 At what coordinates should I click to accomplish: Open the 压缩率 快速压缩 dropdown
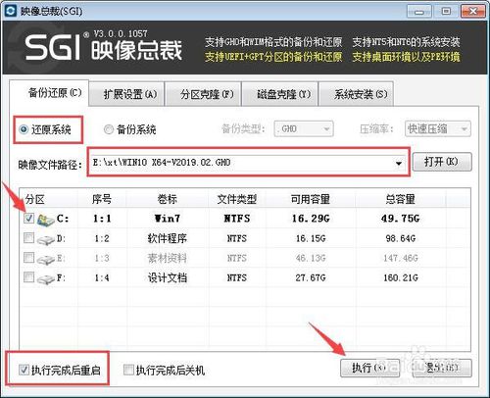438,128
